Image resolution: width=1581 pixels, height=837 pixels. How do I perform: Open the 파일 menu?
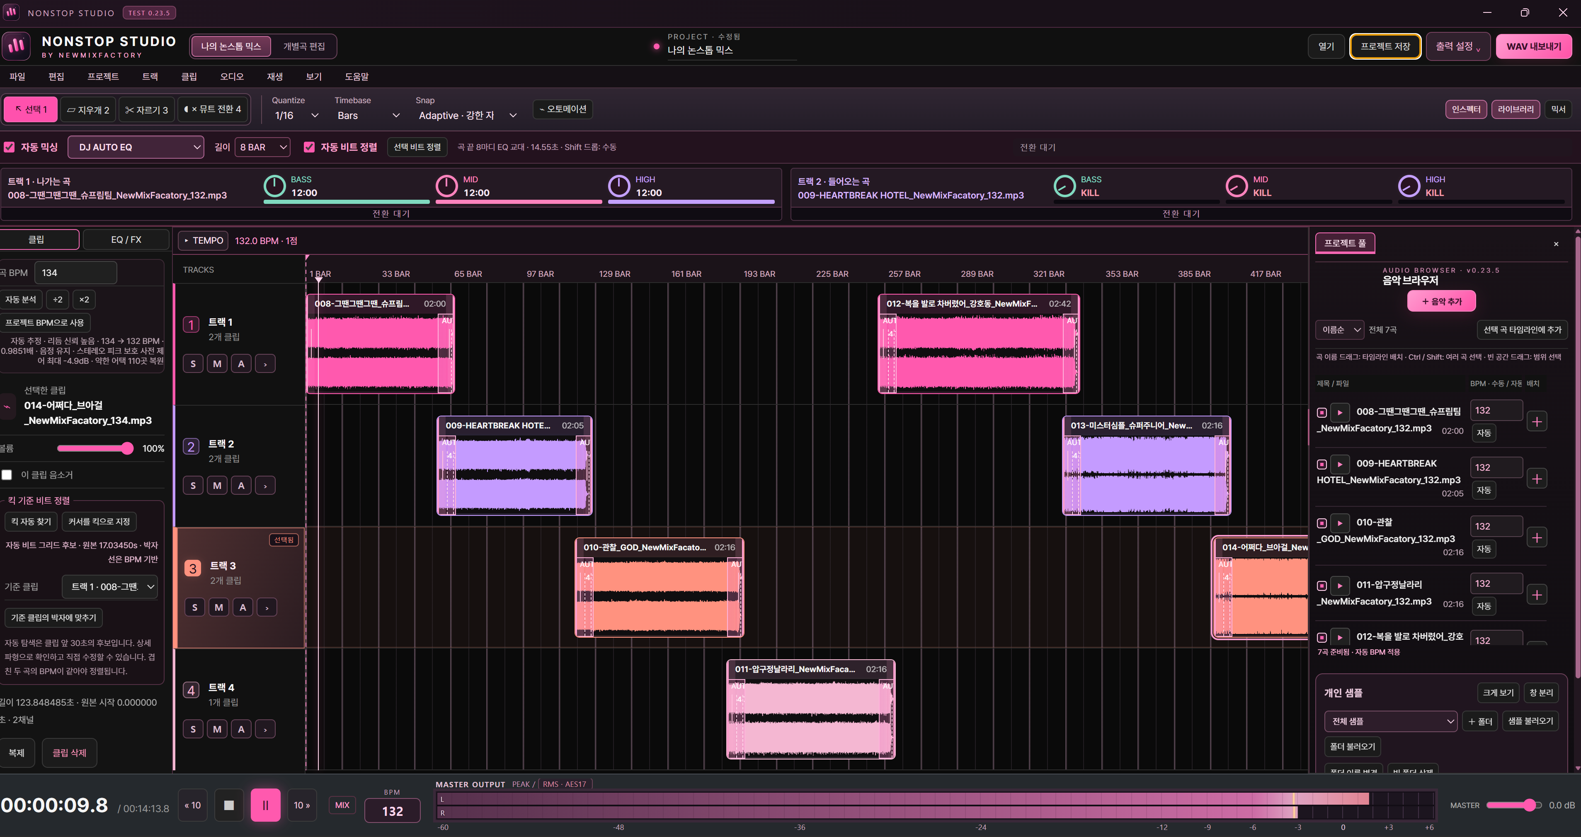pos(17,77)
